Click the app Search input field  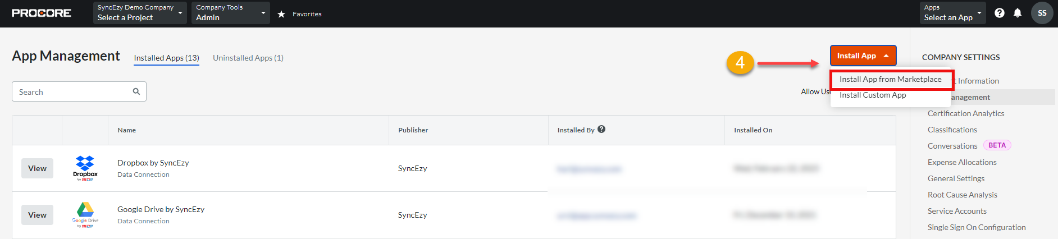(79, 91)
